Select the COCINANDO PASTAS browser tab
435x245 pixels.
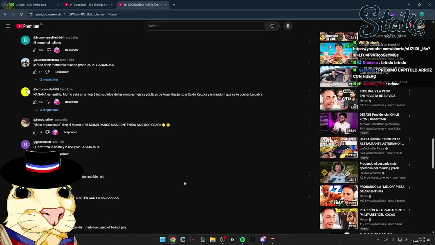click(143, 5)
